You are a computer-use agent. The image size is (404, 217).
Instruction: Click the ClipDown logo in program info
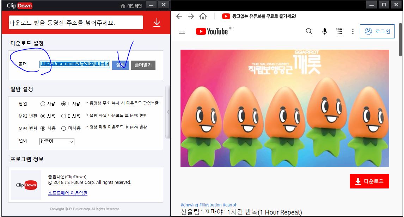pos(26,185)
